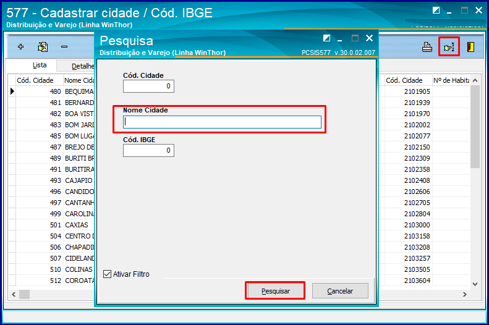Select the row with code 483
Viewport: 489px width, 325px height.
point(52,125)
